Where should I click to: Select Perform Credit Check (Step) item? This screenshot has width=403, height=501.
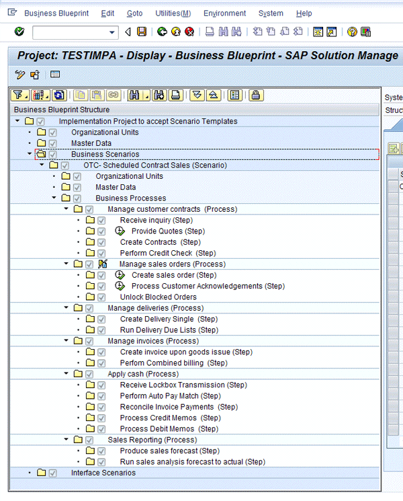[168, 253]
